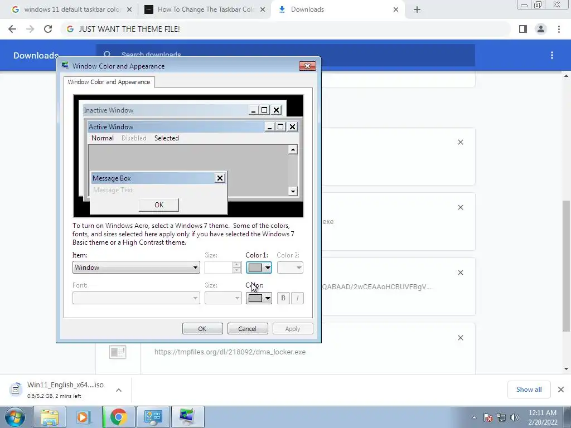Screen dimensions: 571x428
Task: Toggle Chrome side panel icon
Action: pyautogui.click(x=523, y=29)
